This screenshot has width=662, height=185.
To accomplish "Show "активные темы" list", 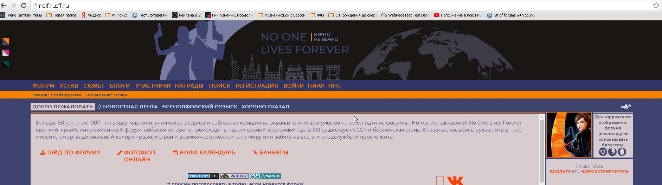I will [x=107, y=95].
